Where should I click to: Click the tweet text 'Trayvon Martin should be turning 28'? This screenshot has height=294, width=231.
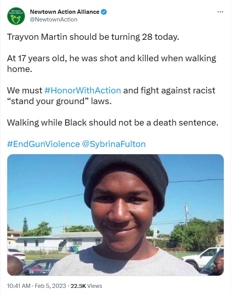[79, 37]
